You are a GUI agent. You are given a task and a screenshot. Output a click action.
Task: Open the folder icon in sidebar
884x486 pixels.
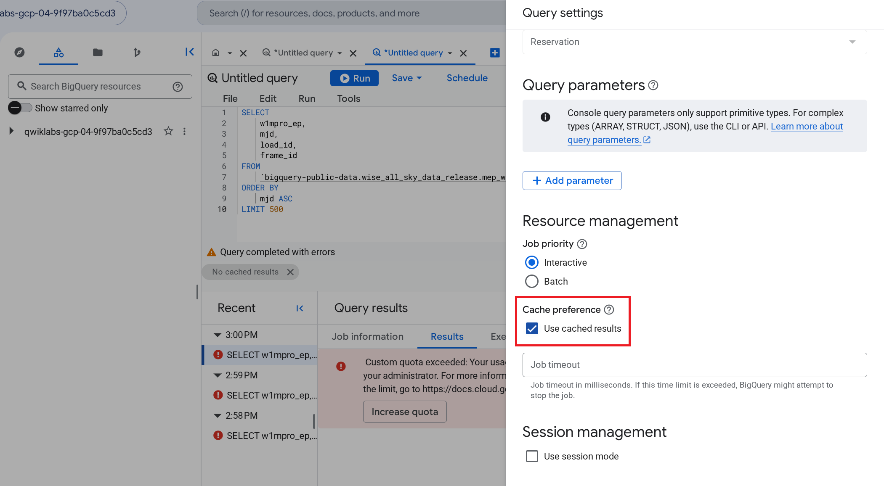(98, 53)
